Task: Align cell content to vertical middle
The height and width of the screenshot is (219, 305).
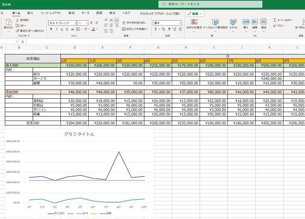Action: tap(111, 20)
